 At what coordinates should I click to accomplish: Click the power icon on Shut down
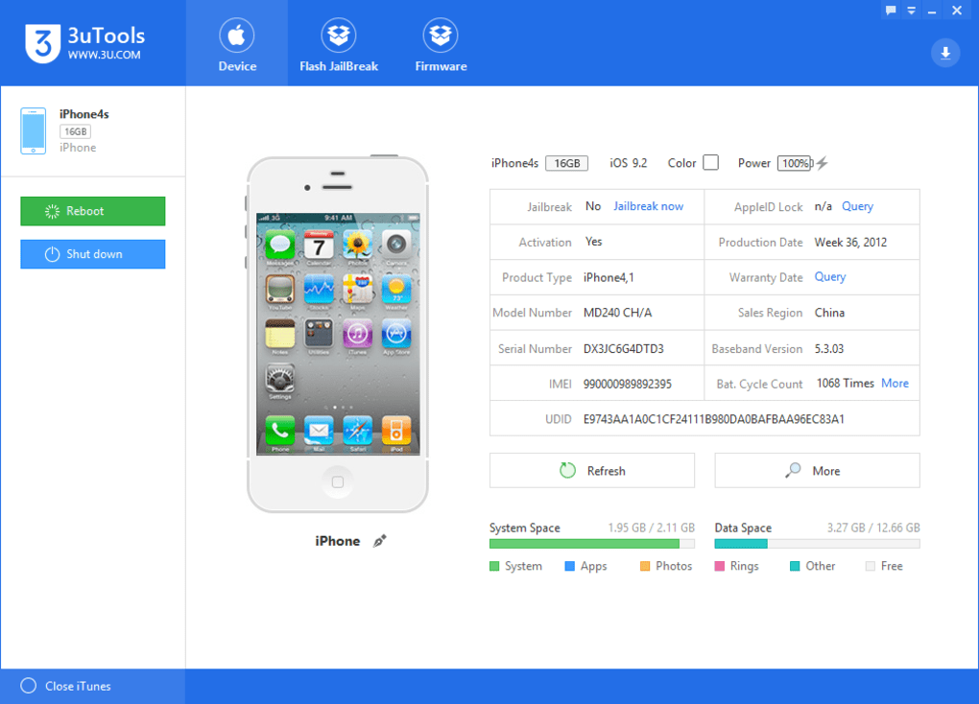point(52,254)
